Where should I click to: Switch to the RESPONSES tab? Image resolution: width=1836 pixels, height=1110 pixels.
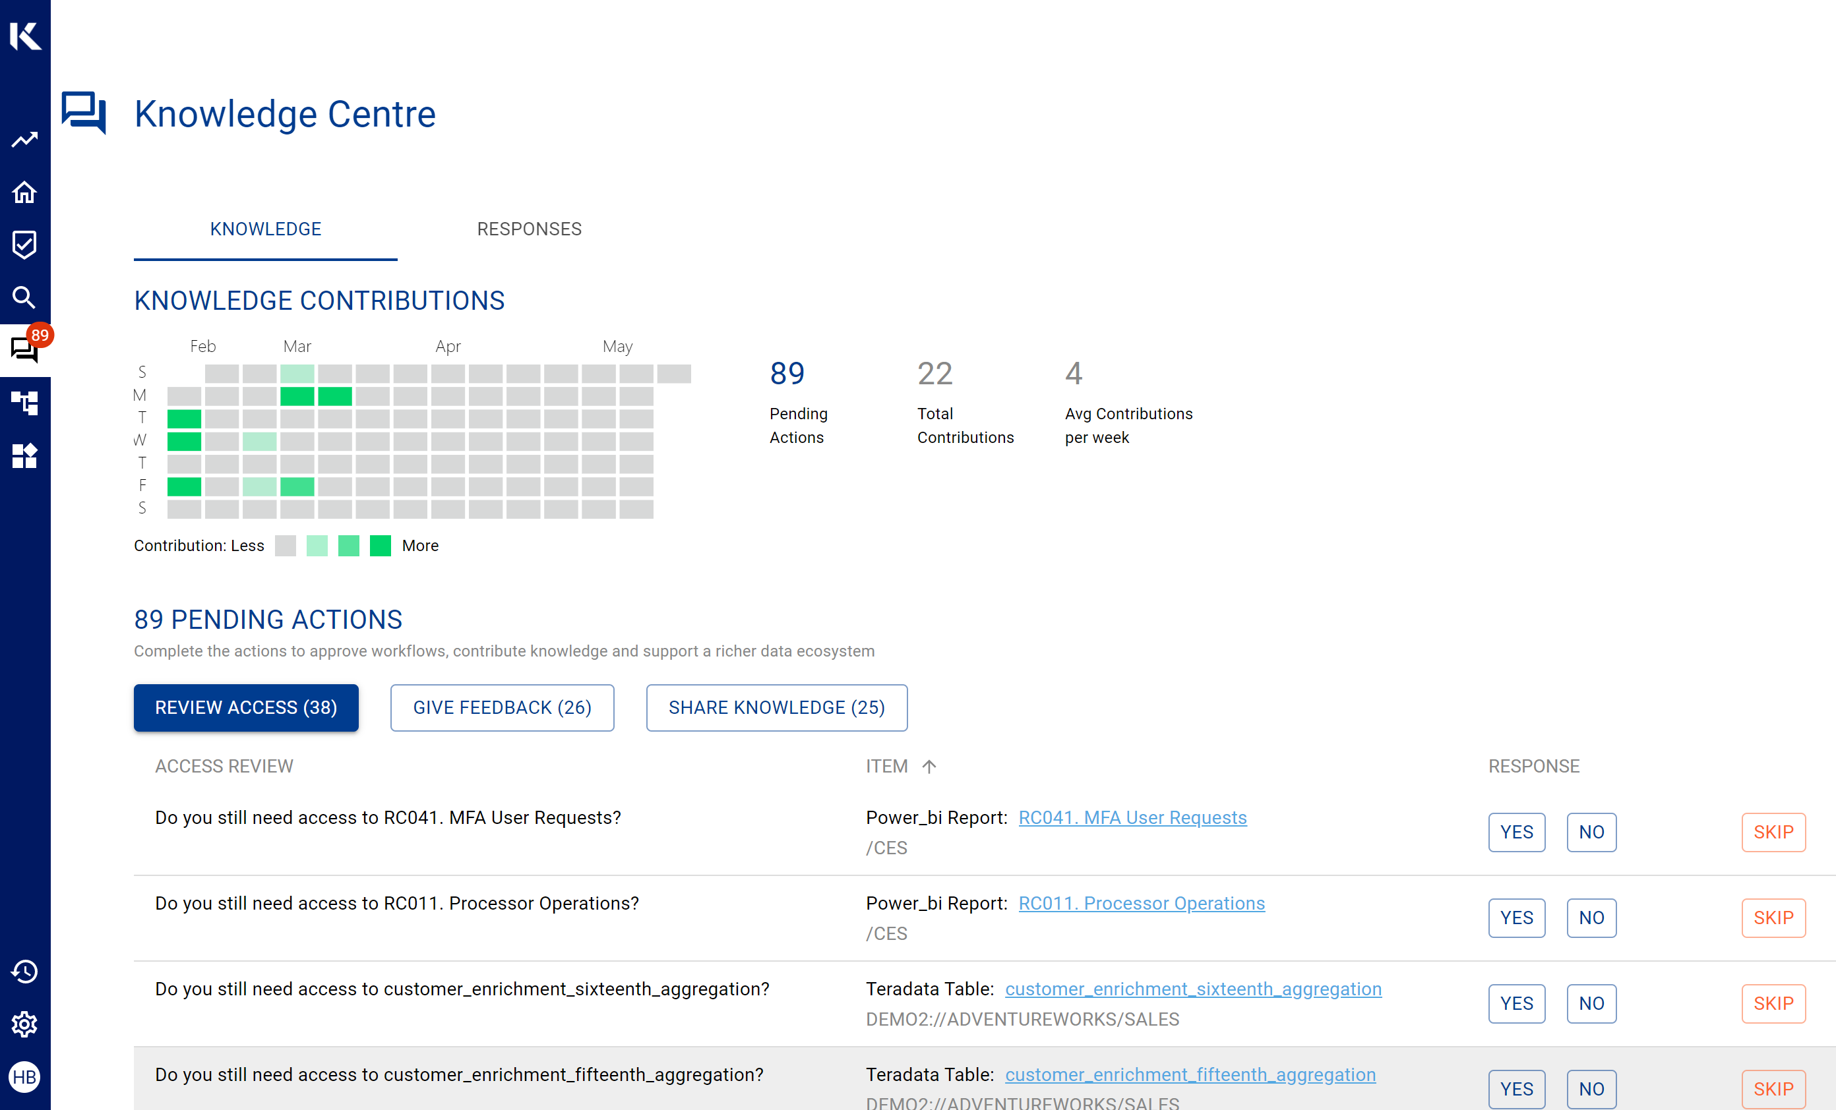point(529,229)
